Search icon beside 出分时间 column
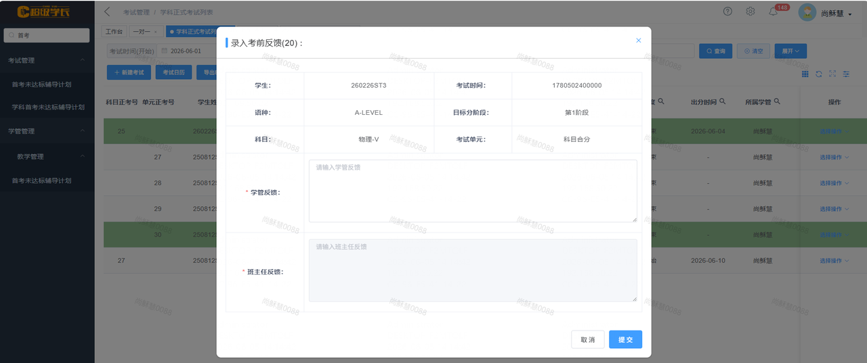 pos(723,101)
